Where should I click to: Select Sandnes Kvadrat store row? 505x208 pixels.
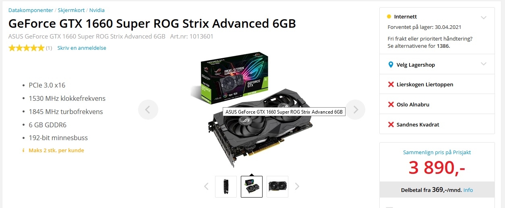[x=437, y=124]
